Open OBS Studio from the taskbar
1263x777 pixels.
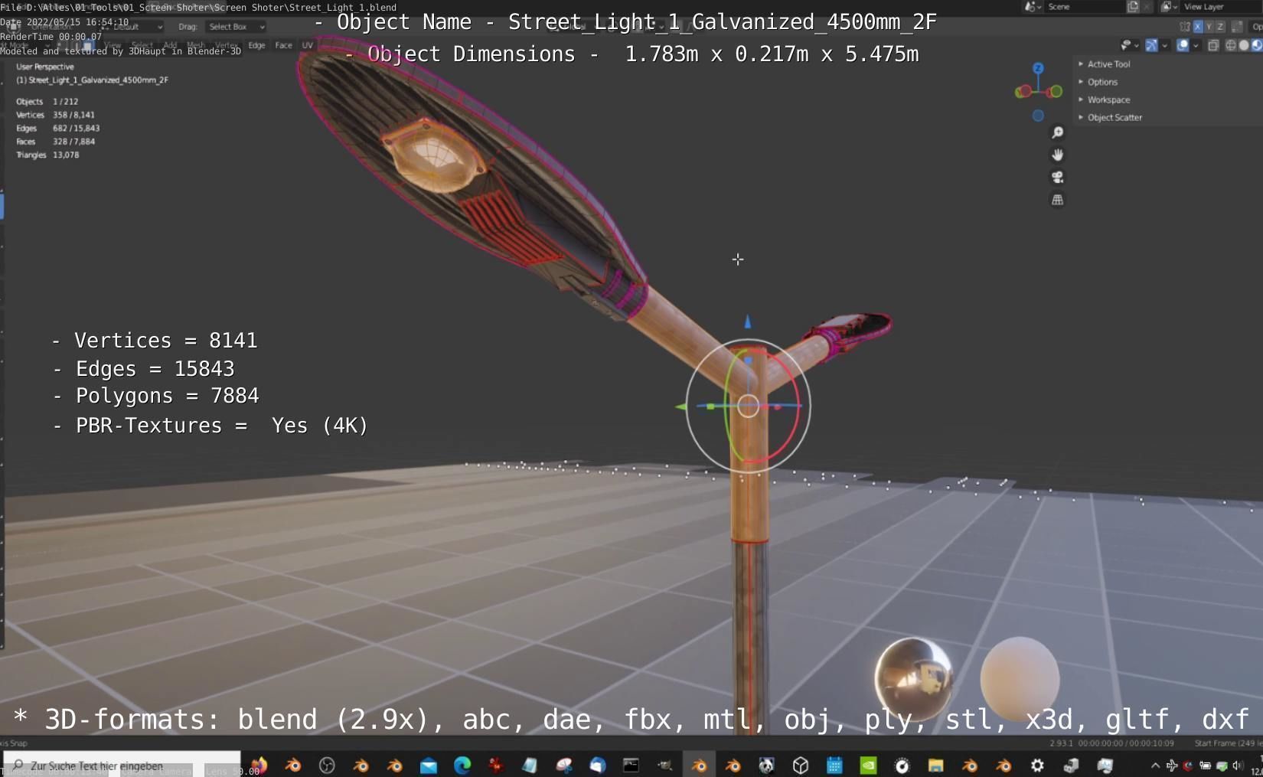[327, 765]
